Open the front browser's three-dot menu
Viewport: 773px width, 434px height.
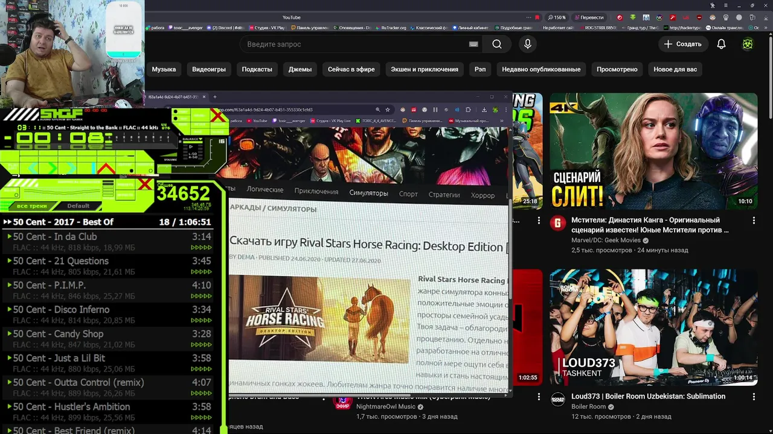pyautogui.click(x=506, y=110)
